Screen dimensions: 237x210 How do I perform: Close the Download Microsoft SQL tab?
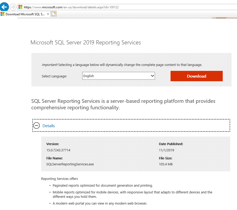48,14
